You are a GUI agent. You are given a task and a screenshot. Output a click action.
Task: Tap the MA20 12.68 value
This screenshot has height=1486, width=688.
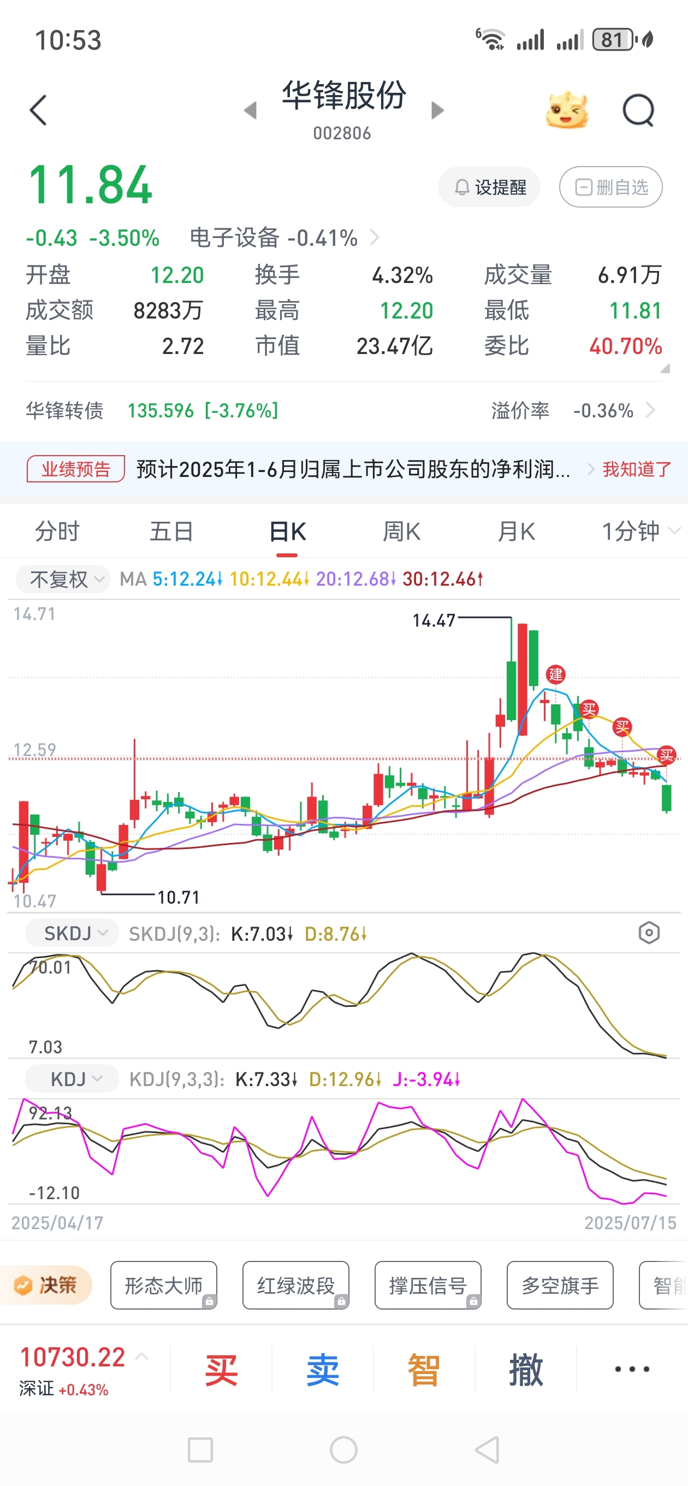356,579
